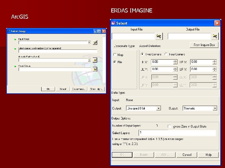The height and width of the screenshot is (168, 225).
Task: Click the ArcGIS dialog scrollbar up arrow
Action: [104, 35]
